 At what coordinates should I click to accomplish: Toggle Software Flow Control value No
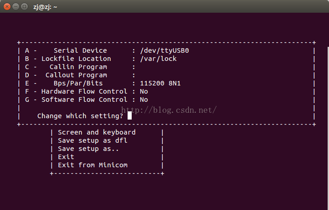coord(144,100)
